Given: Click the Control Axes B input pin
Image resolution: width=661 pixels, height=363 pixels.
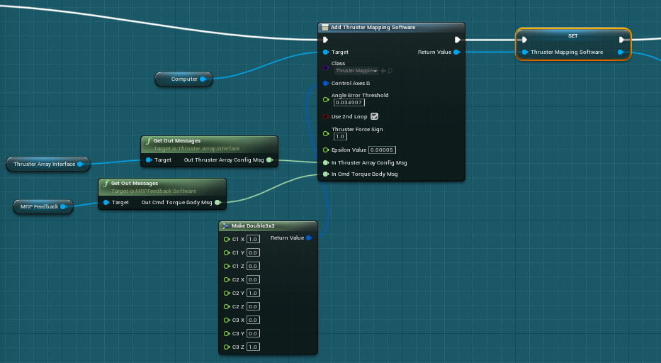Looking at the screenshot, I should [326, 83].
